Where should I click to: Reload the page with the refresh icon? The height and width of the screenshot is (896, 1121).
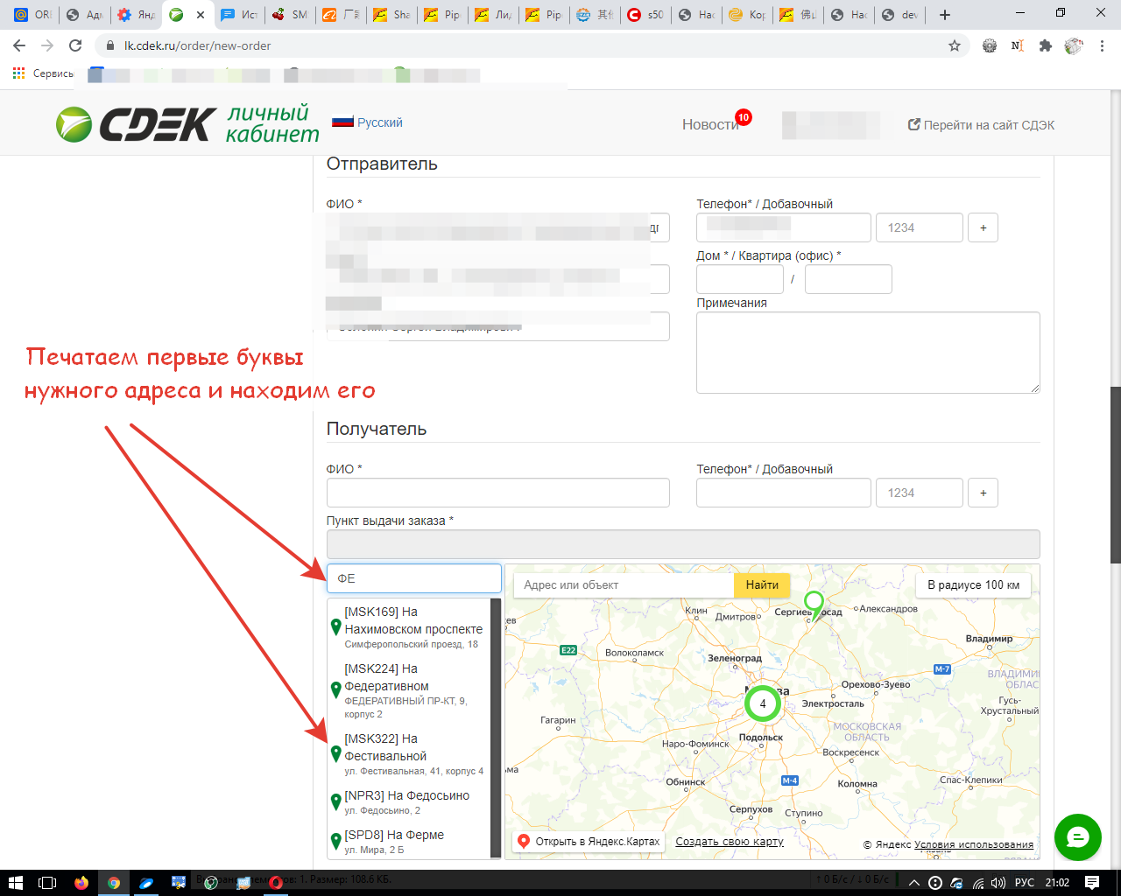(x=75, y=45)
